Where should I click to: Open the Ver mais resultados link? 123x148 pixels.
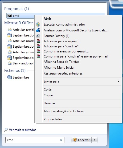[x=23, y=130]
